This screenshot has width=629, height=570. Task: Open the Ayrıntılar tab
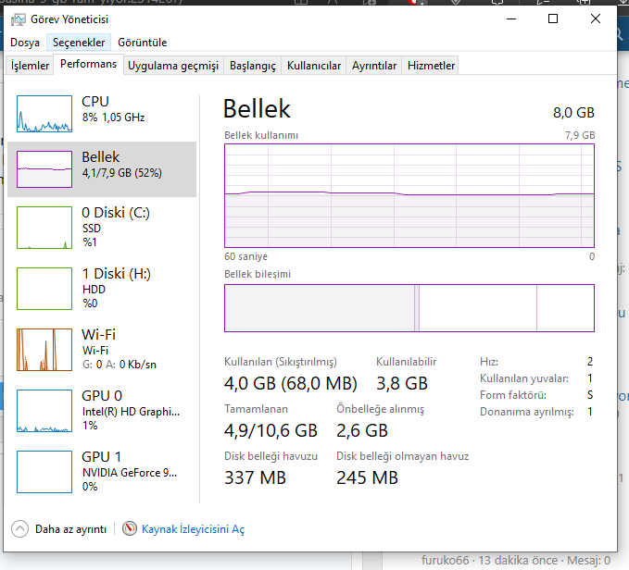(374, 66)
